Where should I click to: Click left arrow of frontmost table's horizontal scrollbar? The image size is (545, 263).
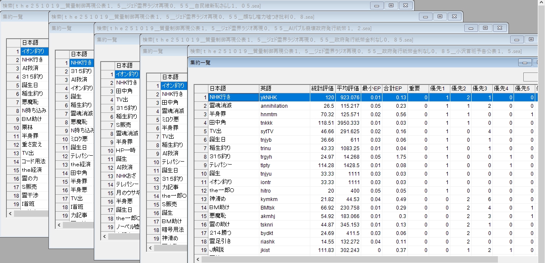pos(198,259)
